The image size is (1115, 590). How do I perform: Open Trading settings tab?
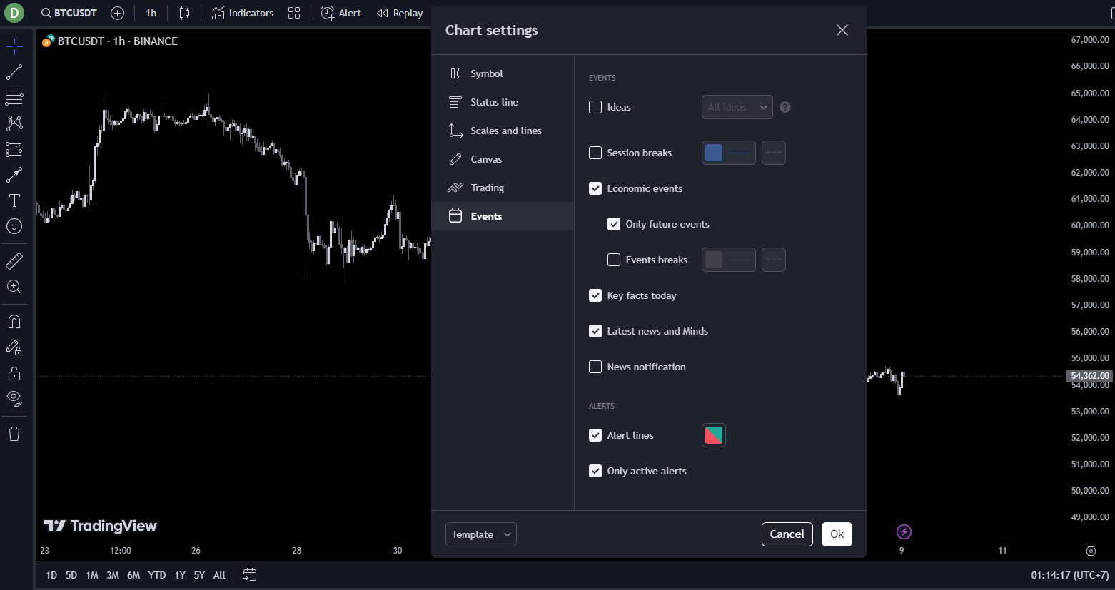point(503,188)
